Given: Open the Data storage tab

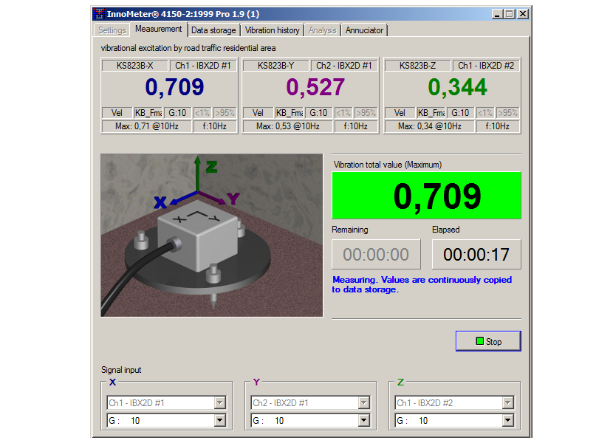Looking at the screenshot, I should 213,30.
